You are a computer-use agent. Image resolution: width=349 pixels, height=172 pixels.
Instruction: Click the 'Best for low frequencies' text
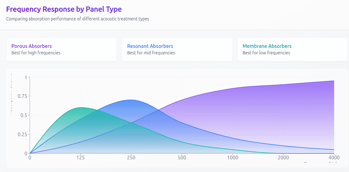click(266, 53)
